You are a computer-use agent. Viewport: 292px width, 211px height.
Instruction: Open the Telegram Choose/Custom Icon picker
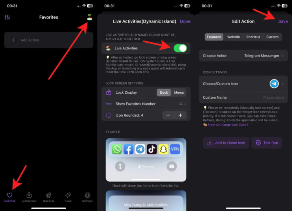(275, 84)
